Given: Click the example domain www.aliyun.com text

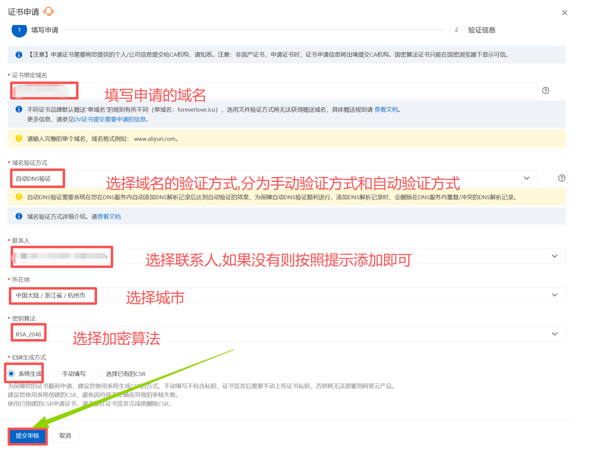Looking at the screenshot, I should click(x=155, y=139).
